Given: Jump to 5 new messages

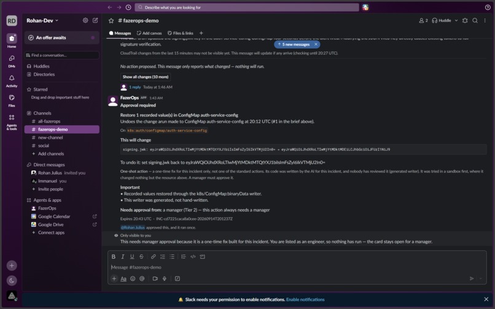Looking at the screenshot, I should pos(294,45).
